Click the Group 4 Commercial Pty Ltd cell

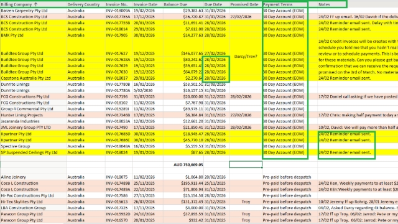click(x=33, y=109)
